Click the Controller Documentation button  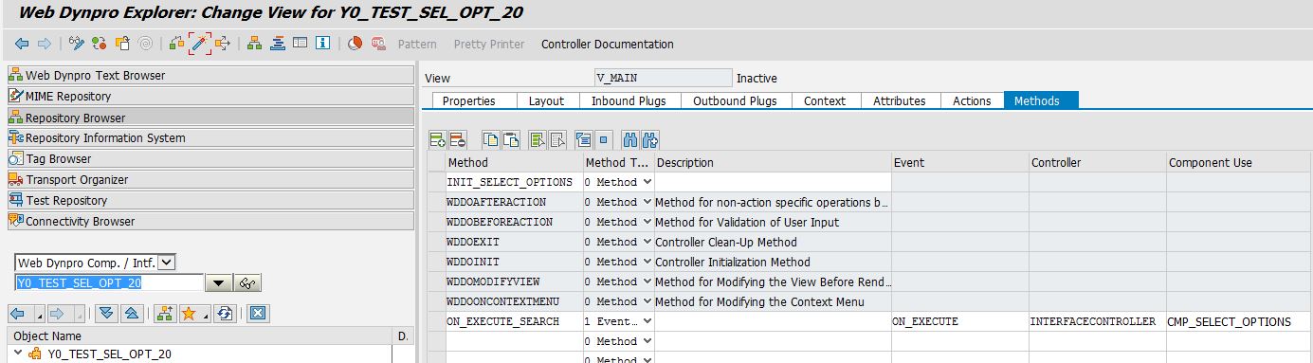point(608,45)
